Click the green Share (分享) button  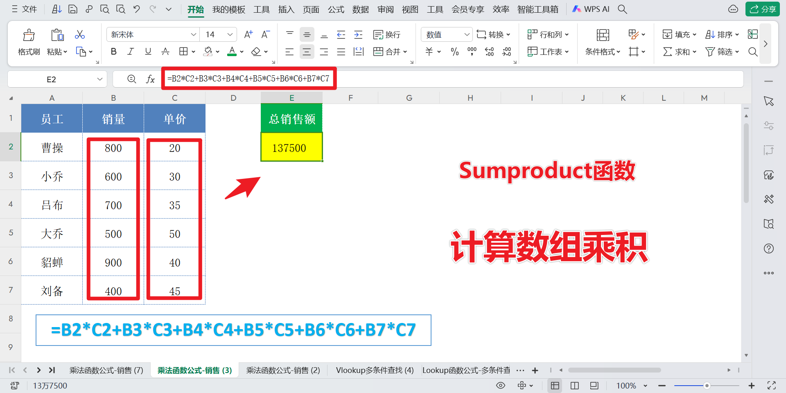point(763,9)
